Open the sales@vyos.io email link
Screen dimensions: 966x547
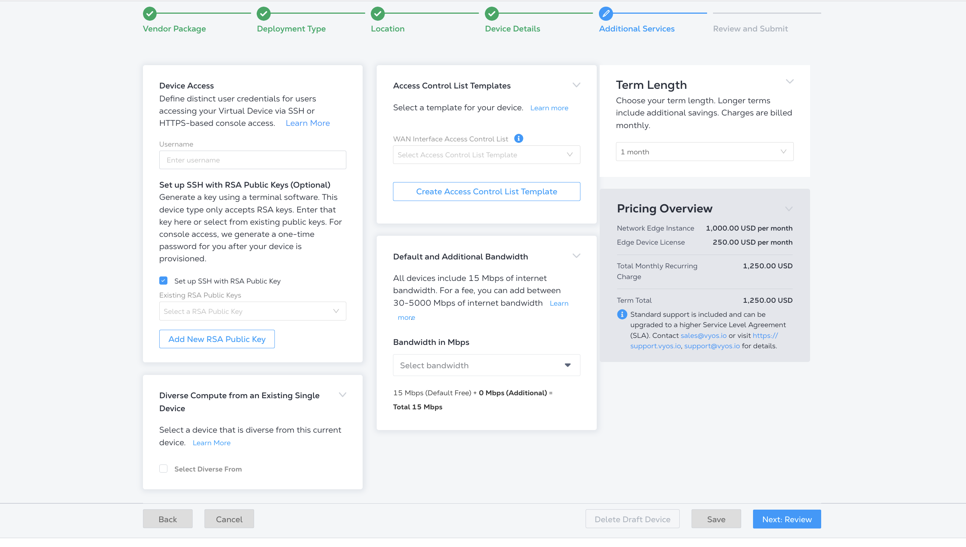[x=703, y=335]
